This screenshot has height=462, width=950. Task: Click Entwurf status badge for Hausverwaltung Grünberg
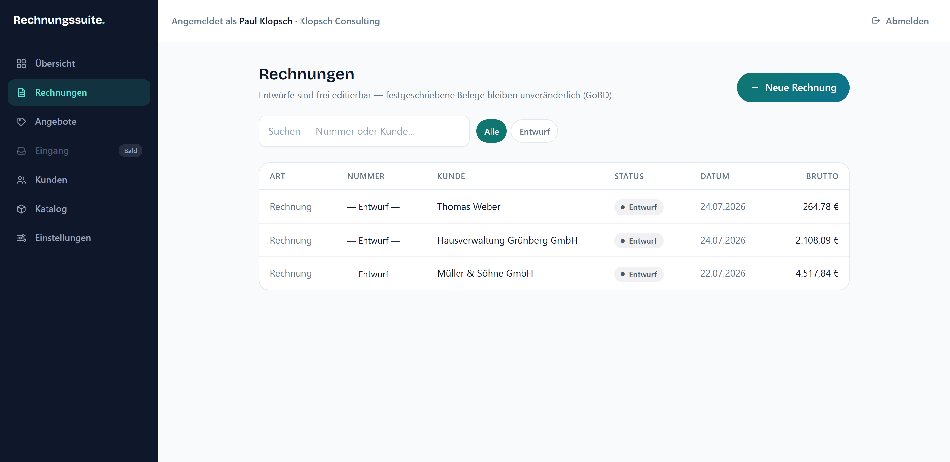click(639, 241)
